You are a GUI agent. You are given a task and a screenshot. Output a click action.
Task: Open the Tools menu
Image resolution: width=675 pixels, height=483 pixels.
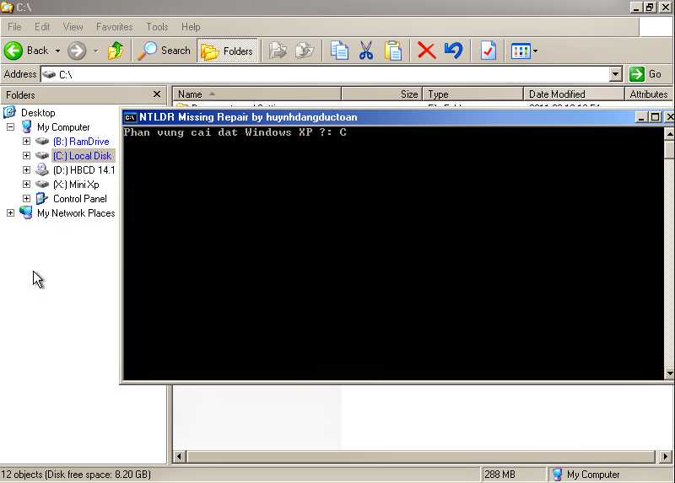click(157, 27)
